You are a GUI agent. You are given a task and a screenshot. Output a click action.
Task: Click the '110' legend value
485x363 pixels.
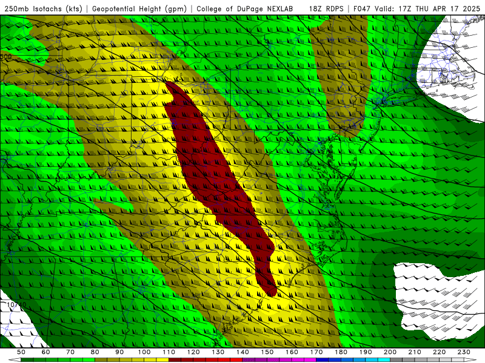[x=169, y=352]
